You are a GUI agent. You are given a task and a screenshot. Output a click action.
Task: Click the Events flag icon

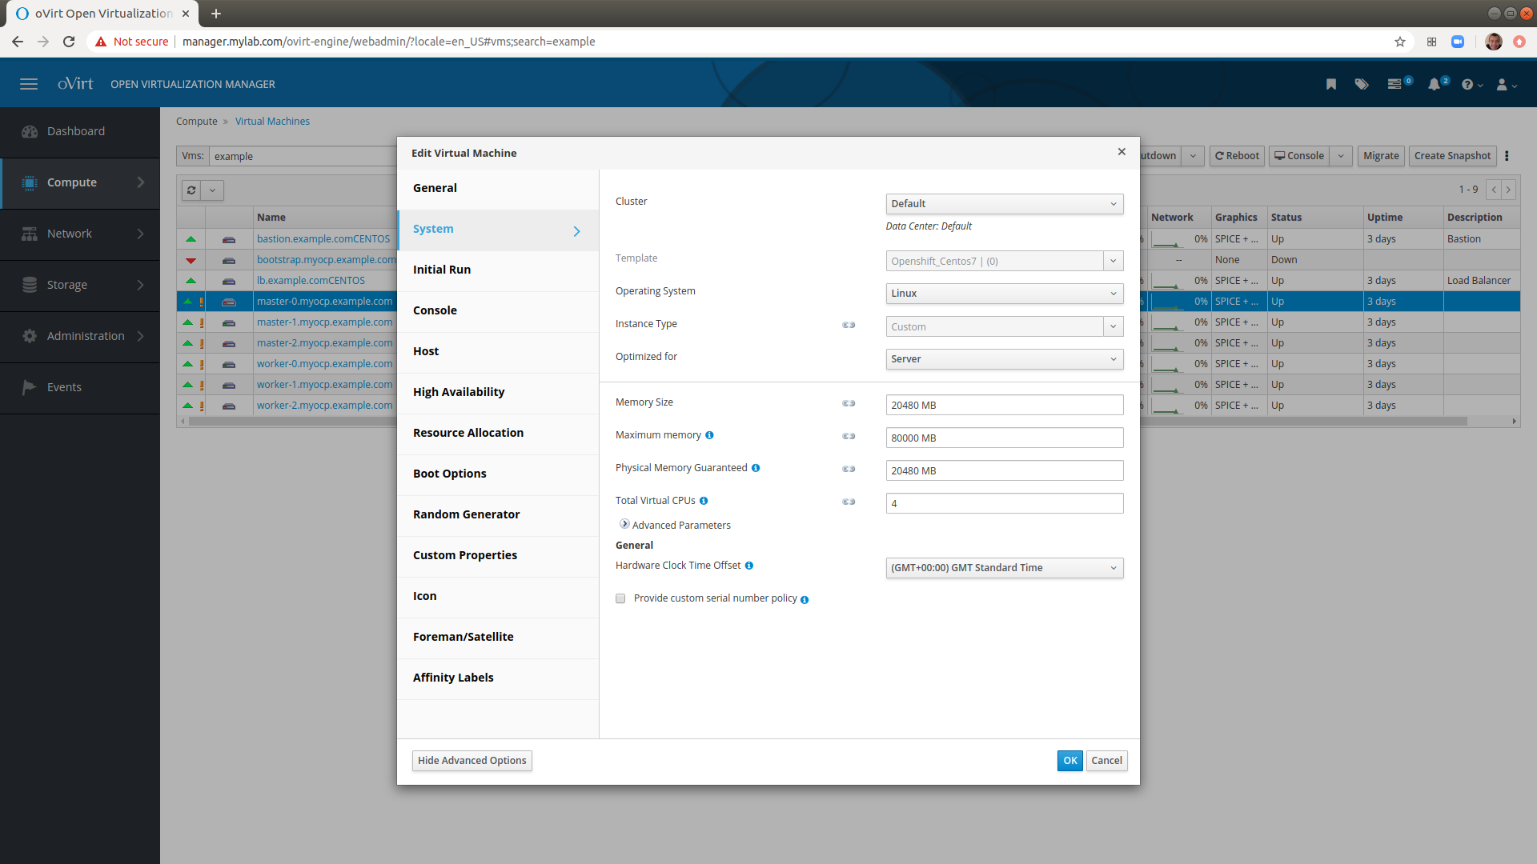(x=30, y=387)
